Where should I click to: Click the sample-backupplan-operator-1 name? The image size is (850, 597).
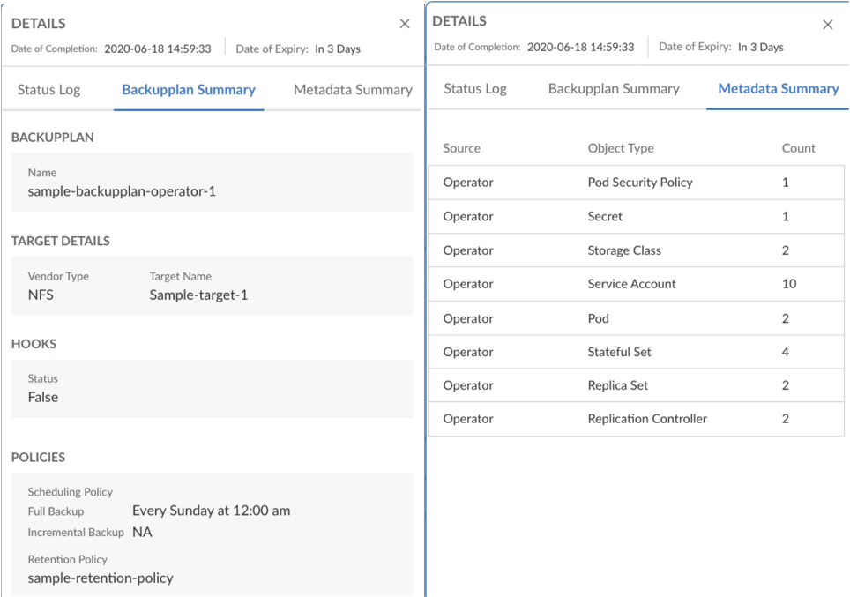122,191
